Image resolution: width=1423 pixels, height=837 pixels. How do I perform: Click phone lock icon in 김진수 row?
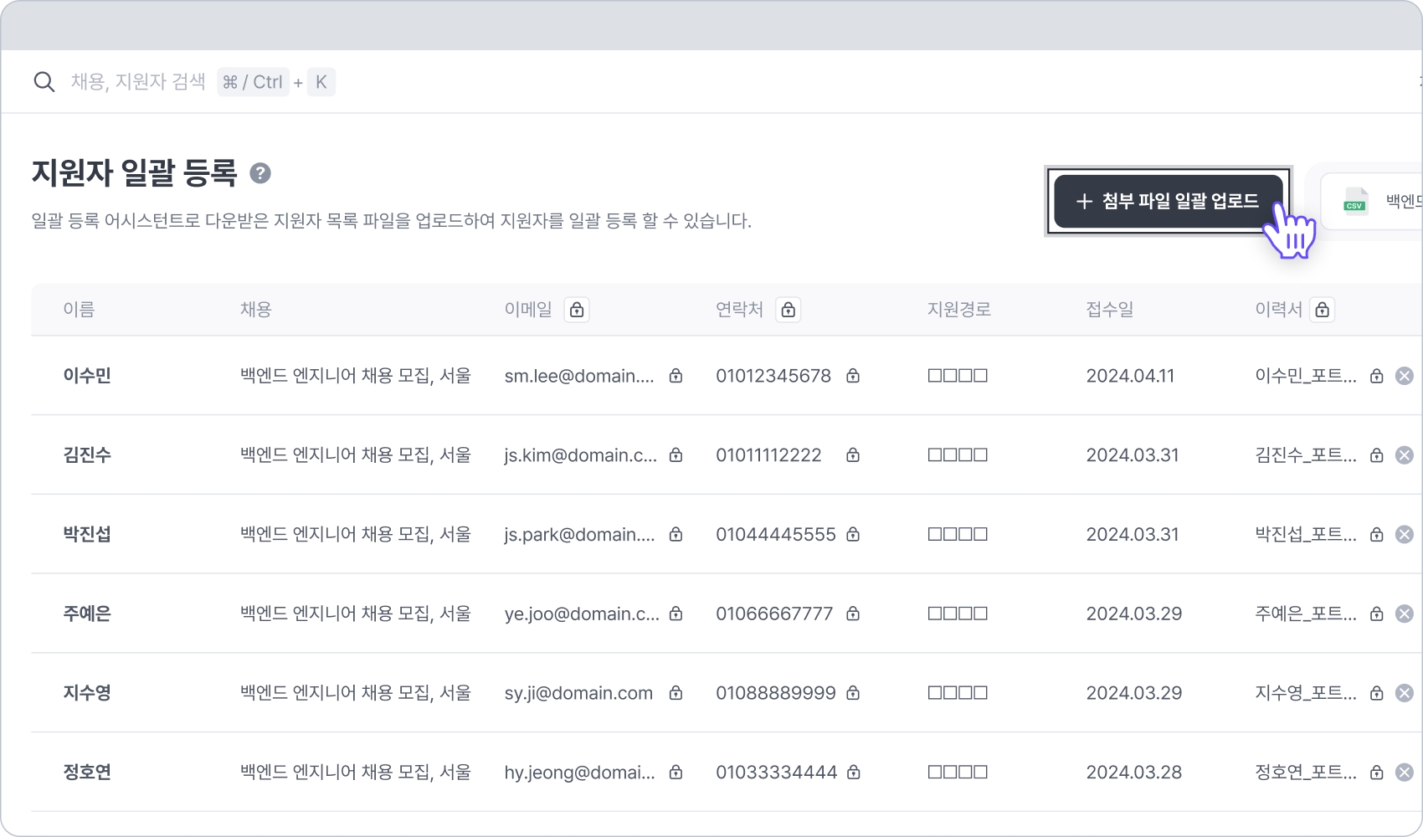coord(853,455)
